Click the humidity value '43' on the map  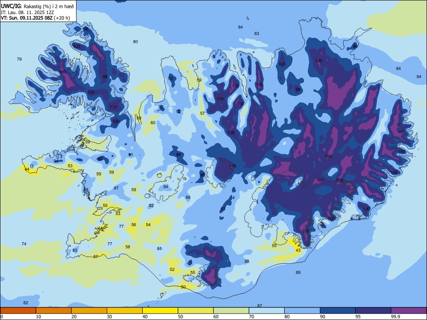(298, 250)
